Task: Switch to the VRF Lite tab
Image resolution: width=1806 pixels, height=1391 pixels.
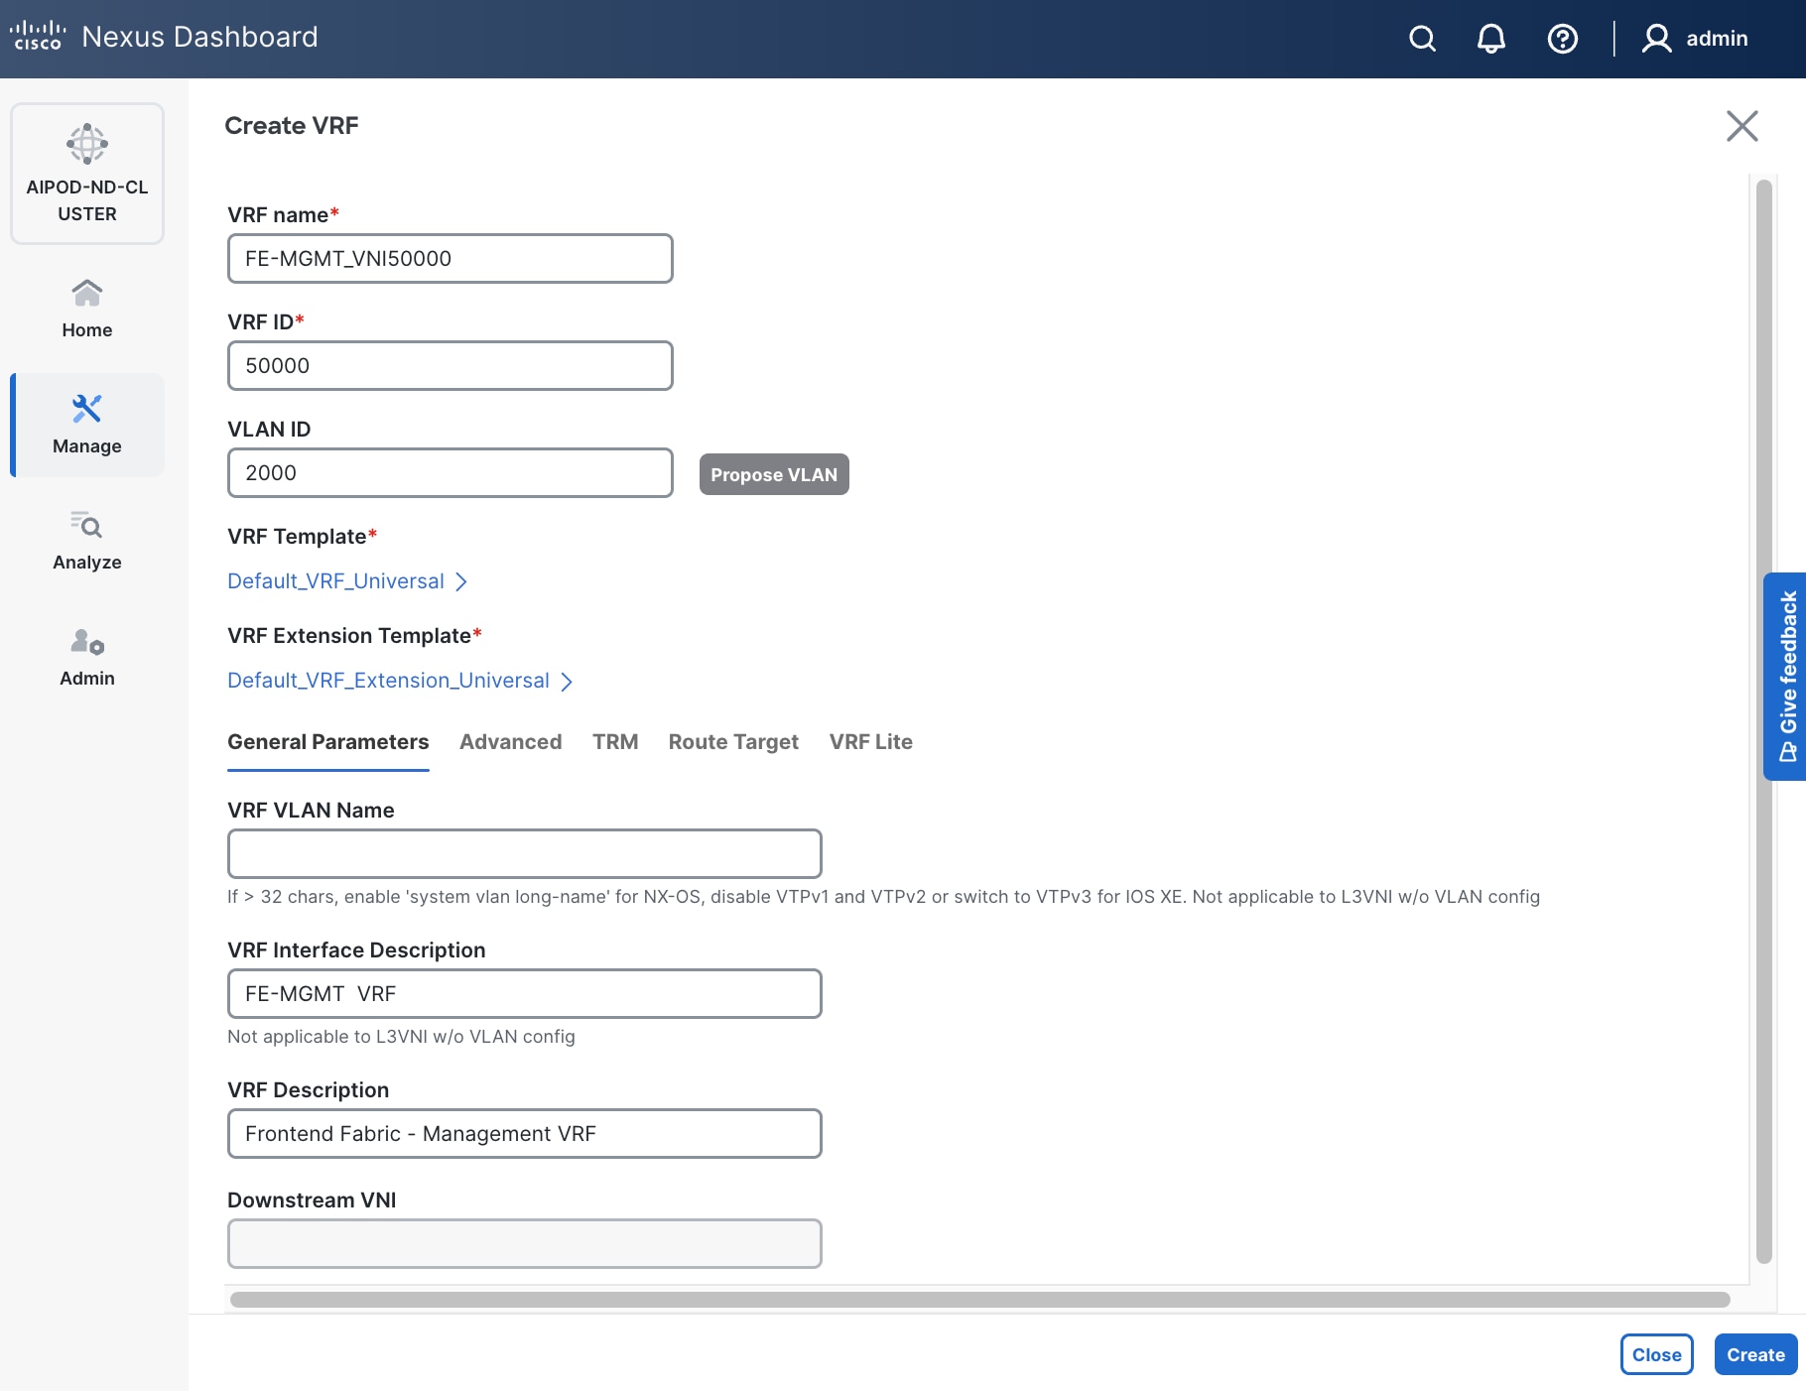Action: pos(870,742)
